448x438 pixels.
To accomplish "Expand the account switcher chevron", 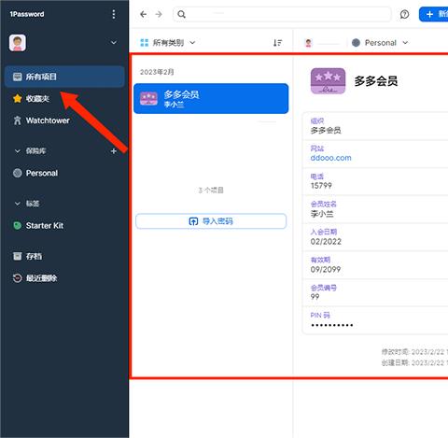I will [114, 43].
